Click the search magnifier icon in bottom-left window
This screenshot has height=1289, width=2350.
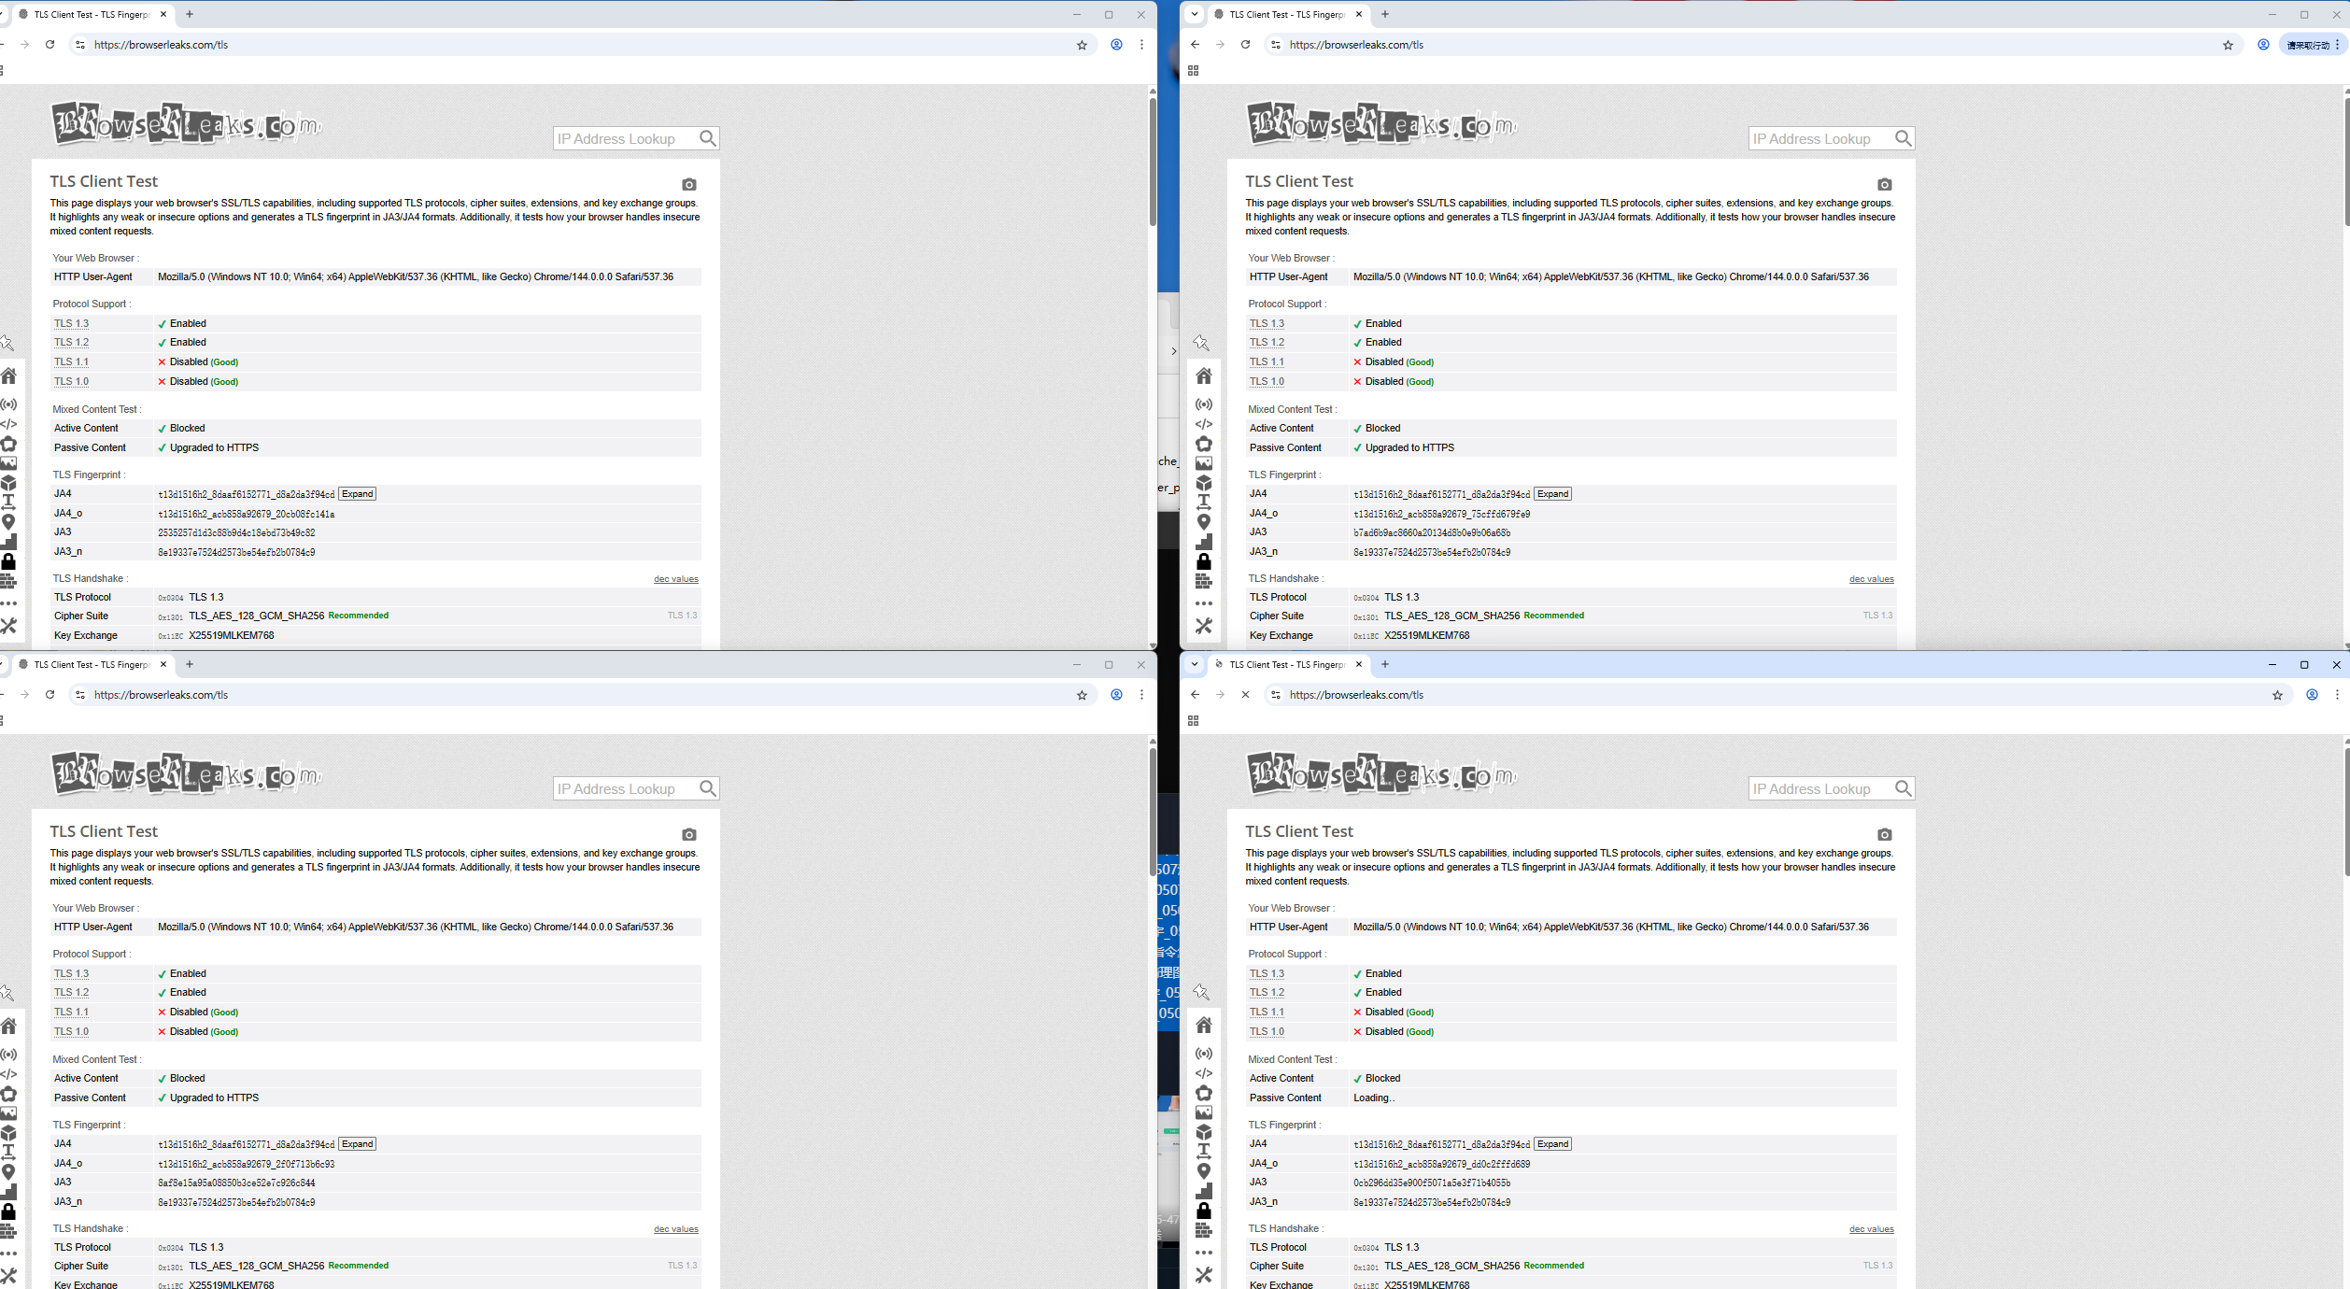tap(708, 788)
